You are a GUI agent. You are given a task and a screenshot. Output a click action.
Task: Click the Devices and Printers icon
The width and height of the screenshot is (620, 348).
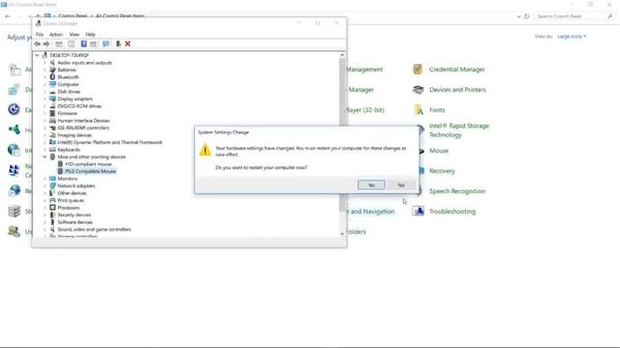(418, 90)
